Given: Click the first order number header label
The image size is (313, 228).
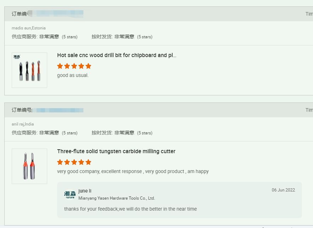Looking at the screenshot, I should [x=21, y=14].
